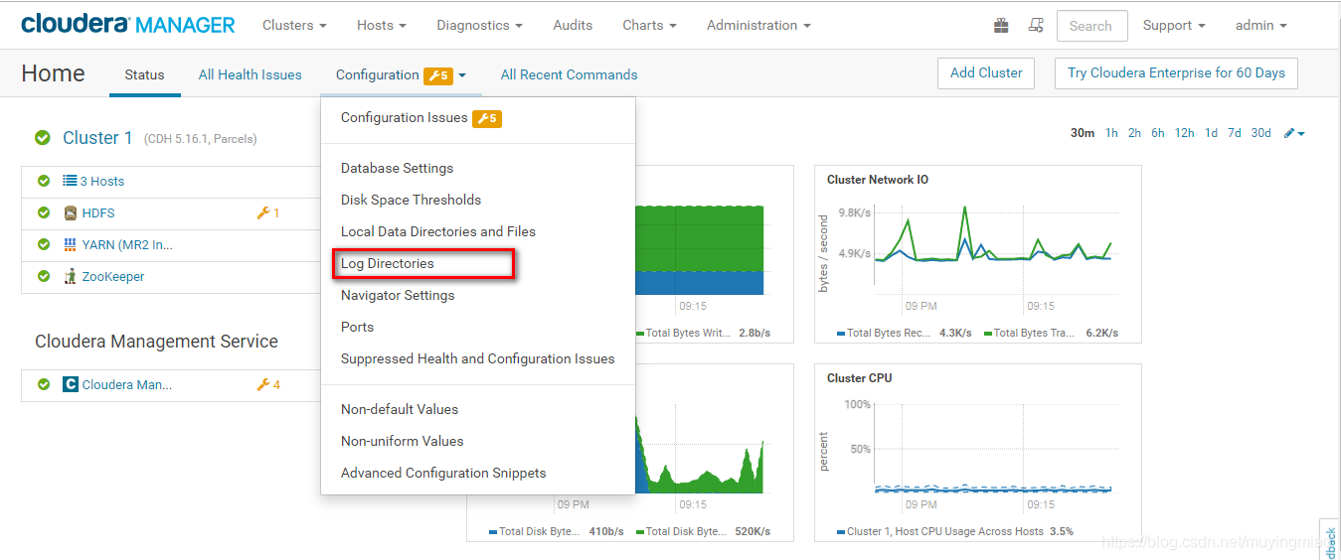Switch to the Status tab
Image resolution: width=1341 pixels, height=560 pixels.
point(144,74)
